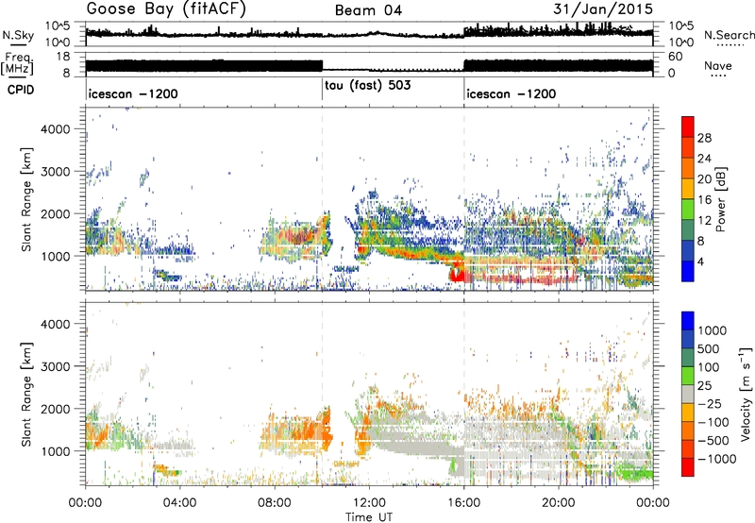This screenshot has height=523, width=755.
Task: Click the 'Freq. [MHz]' label
Action: (17, 64)
